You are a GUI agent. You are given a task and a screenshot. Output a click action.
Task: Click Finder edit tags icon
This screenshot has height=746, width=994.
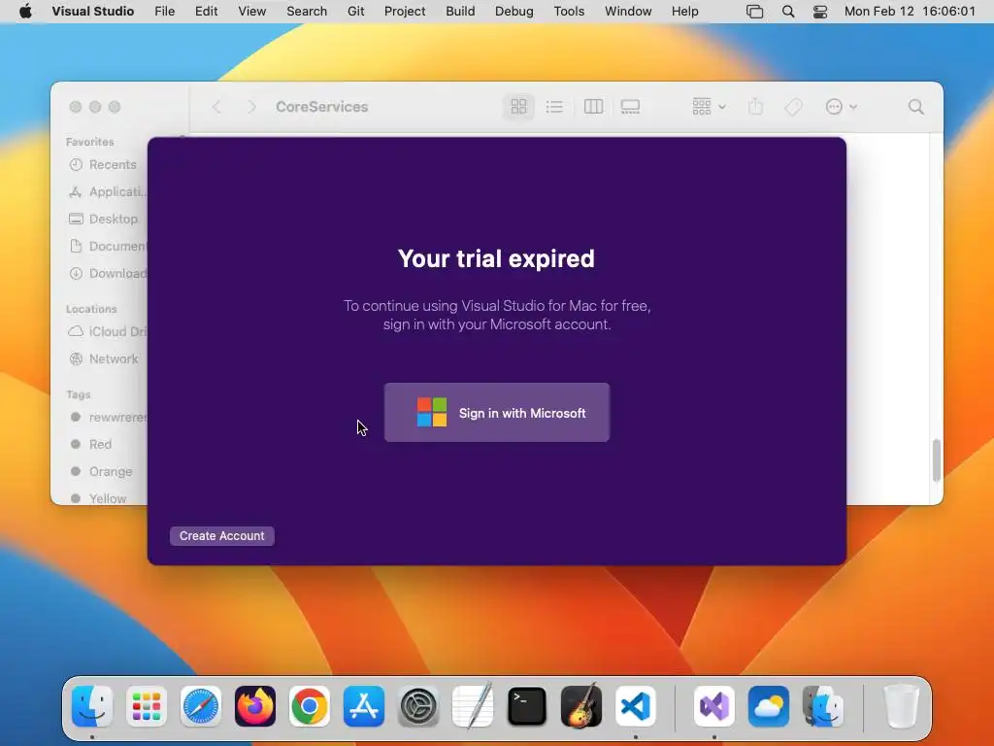pos(793,107)
